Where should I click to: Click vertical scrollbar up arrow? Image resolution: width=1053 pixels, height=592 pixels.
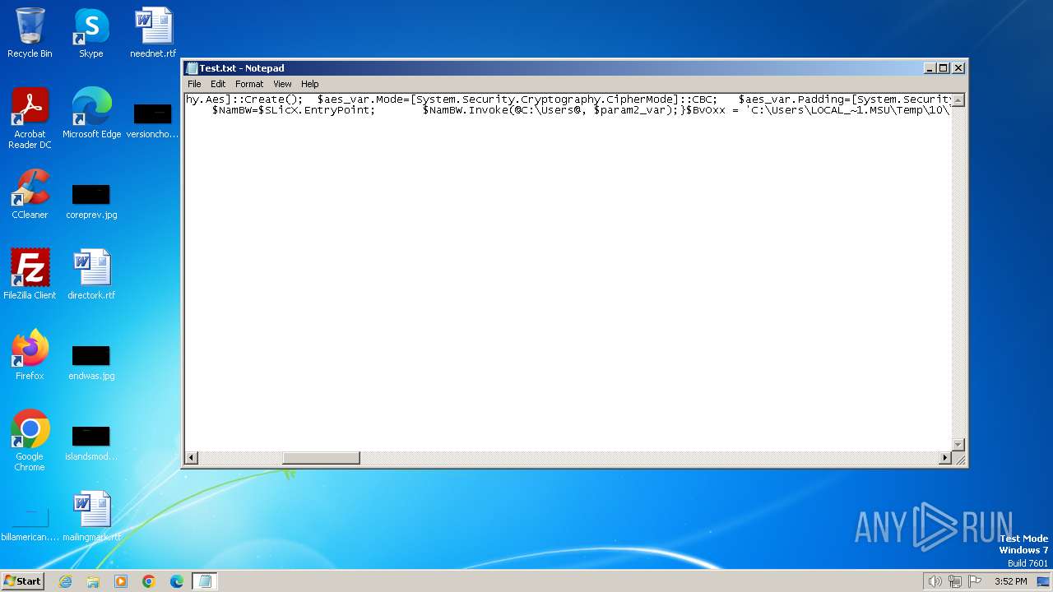[x=958, y=100]
